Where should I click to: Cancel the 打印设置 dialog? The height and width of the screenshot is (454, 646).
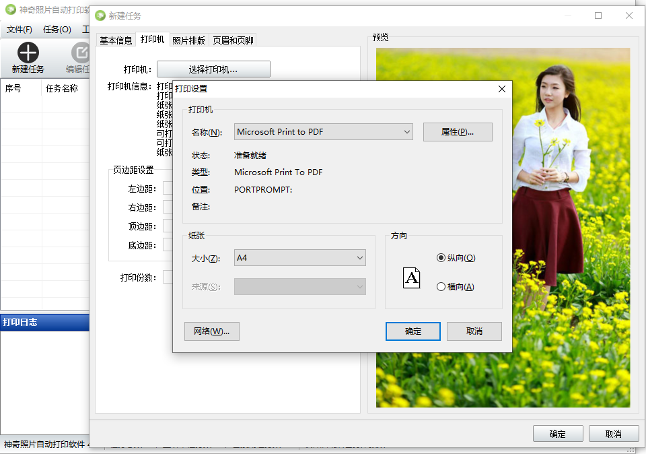(474, 331)
